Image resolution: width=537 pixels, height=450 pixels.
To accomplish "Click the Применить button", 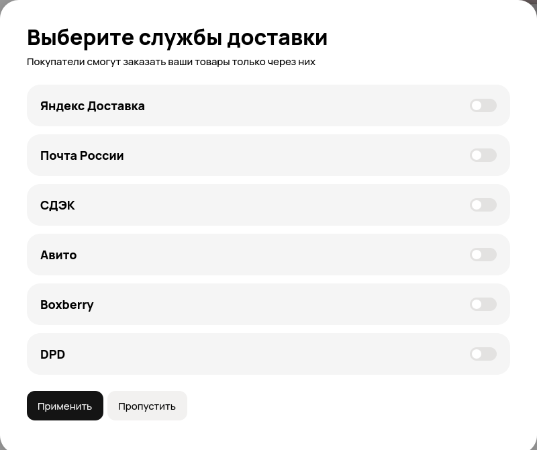I will click(x=65, y=406).
